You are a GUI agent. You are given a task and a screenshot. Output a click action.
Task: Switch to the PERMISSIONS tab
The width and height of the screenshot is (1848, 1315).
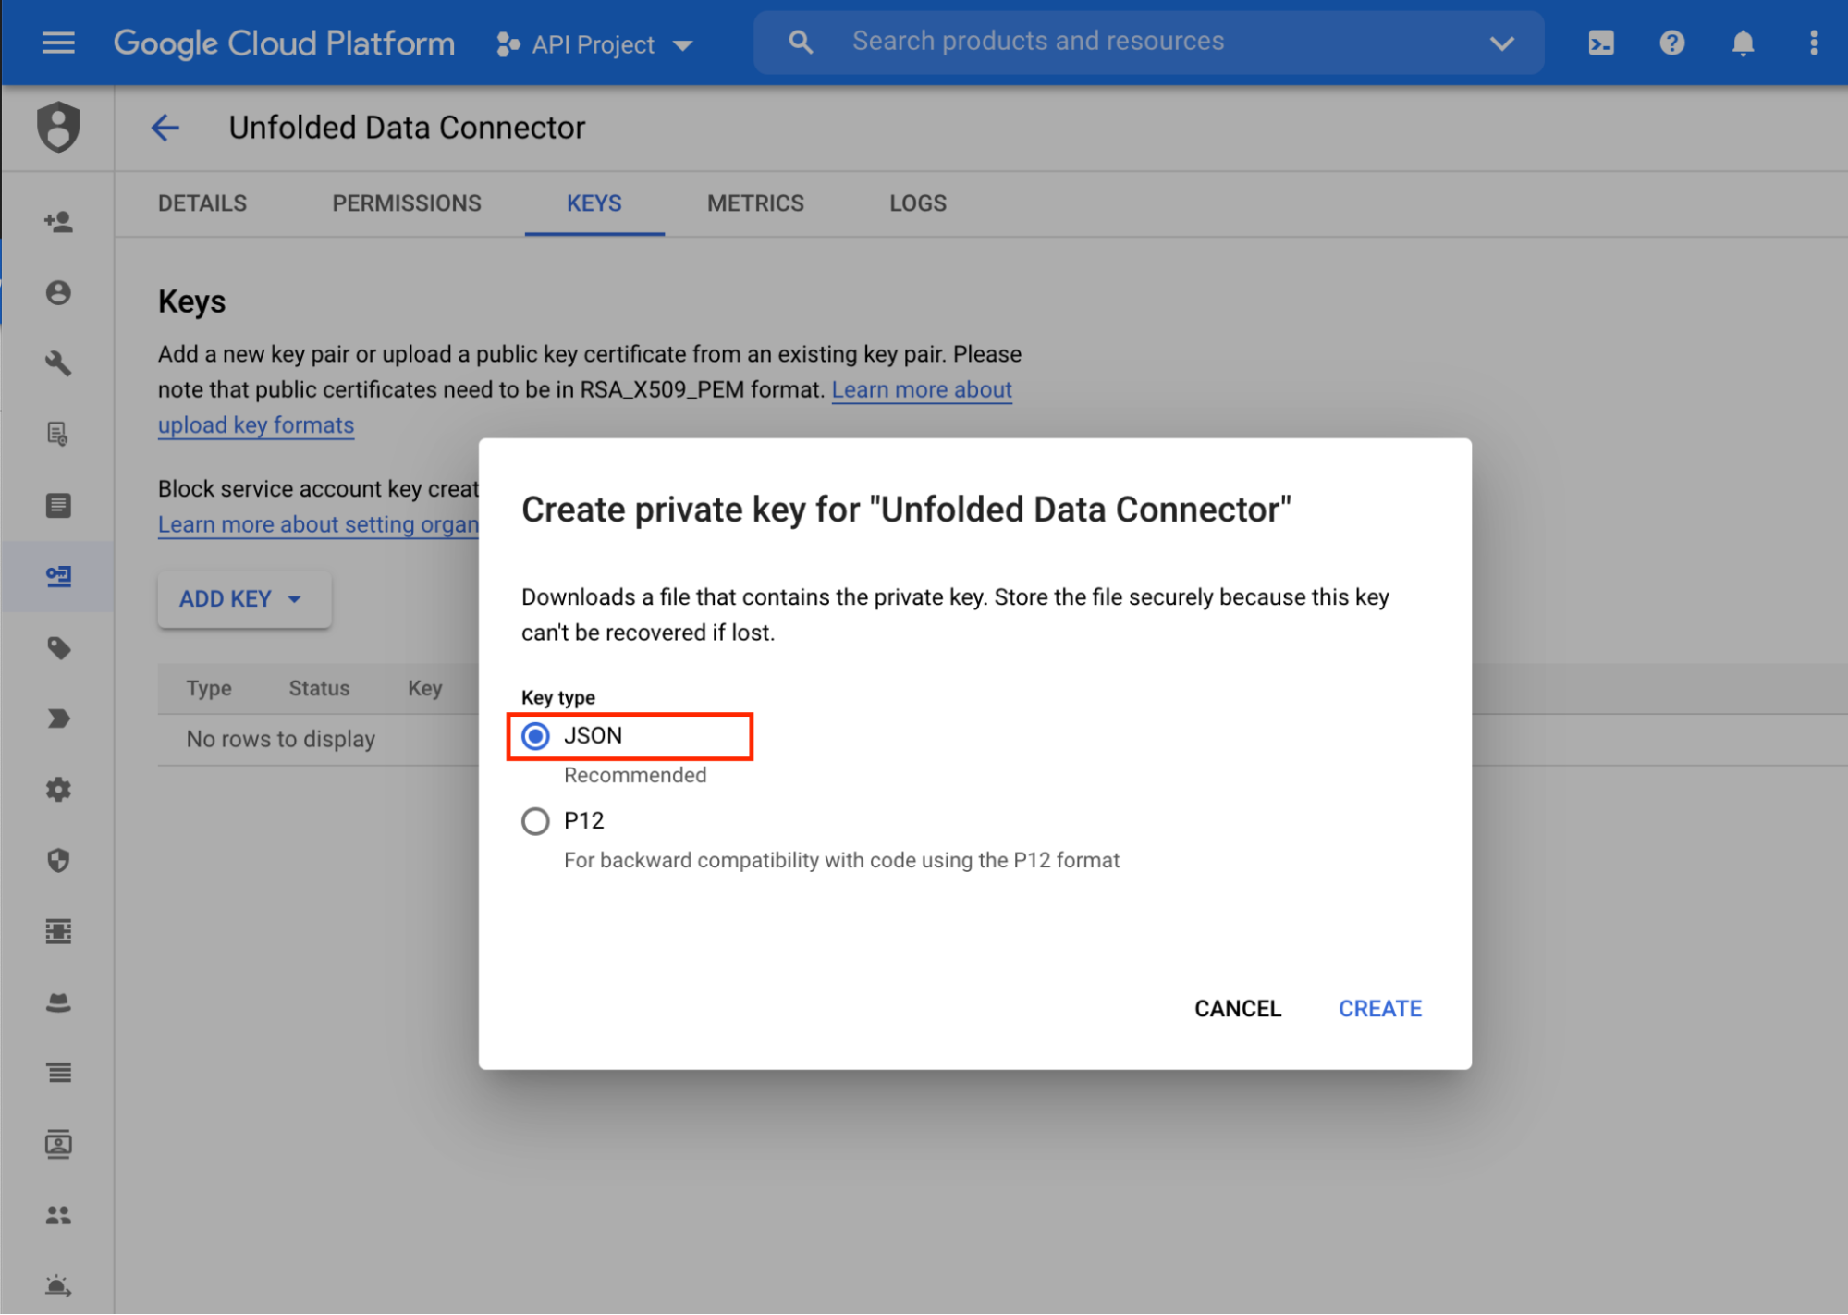click(x=407, y=203)
